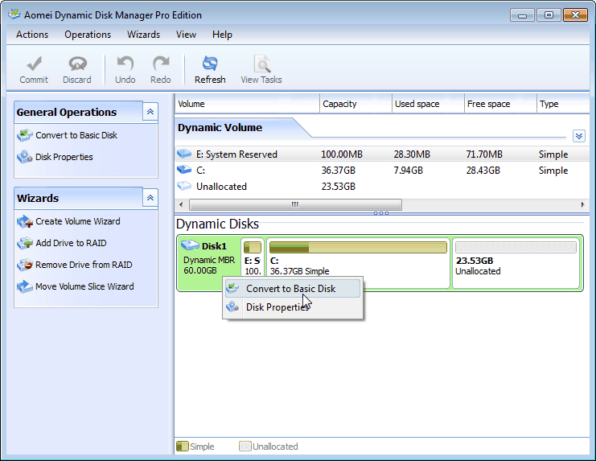Choose Convert to Basic Disk in context menu
This screenshot has height=461, width=596.
[x=292, y=289]
